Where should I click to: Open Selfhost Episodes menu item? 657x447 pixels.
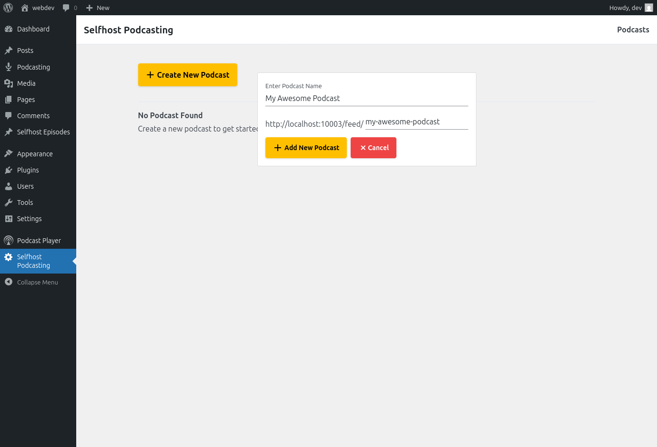[43, 132]
